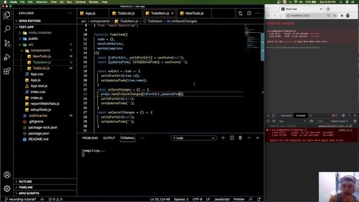Open Default levels dropdown in console
The height and width of the screenshot is (202, 359).
coord(339,121)
